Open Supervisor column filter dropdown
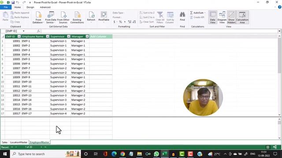Screen dimensions: 282x158 pyautogui.click(x=69, y=36)
